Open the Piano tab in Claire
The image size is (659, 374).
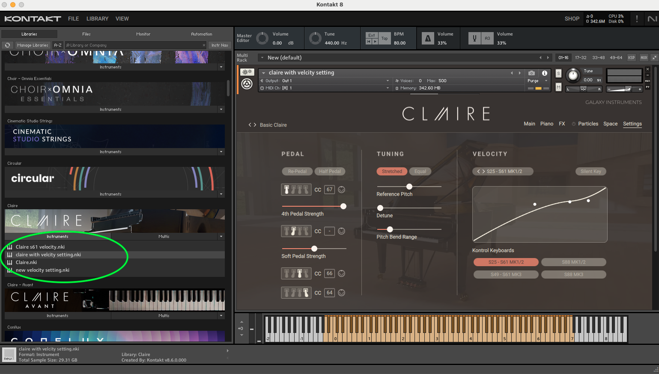click(x=546, y=124)
